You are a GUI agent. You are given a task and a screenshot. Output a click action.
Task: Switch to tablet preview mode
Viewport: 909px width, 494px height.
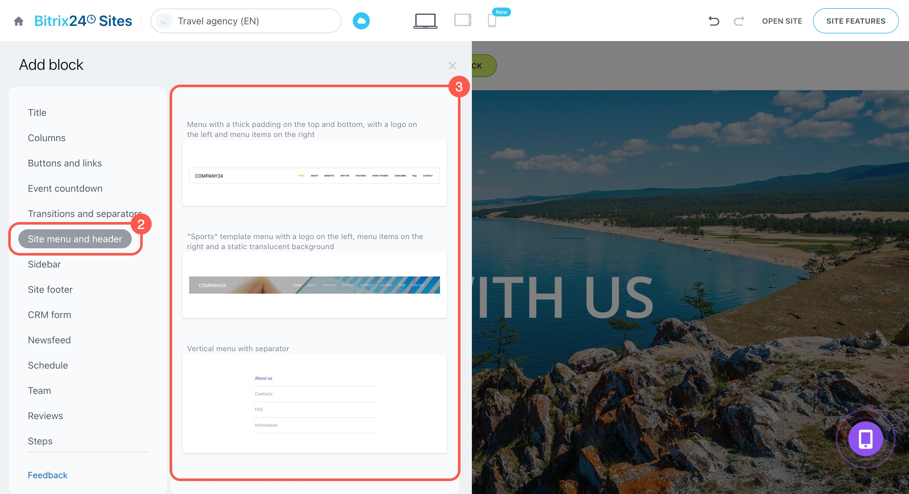pos(463,21)
